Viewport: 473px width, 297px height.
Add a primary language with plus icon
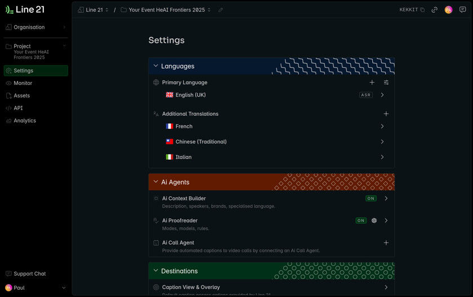[372, 83]
